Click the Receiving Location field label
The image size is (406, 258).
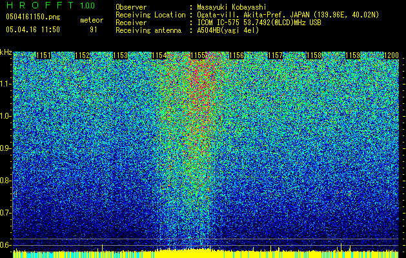tap(150, 15)
